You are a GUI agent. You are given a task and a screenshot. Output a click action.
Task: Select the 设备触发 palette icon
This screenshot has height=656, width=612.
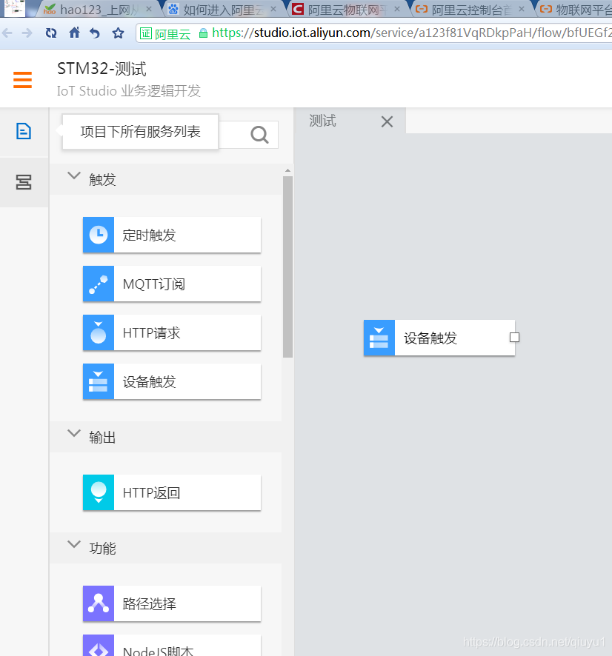pos(99,381)
